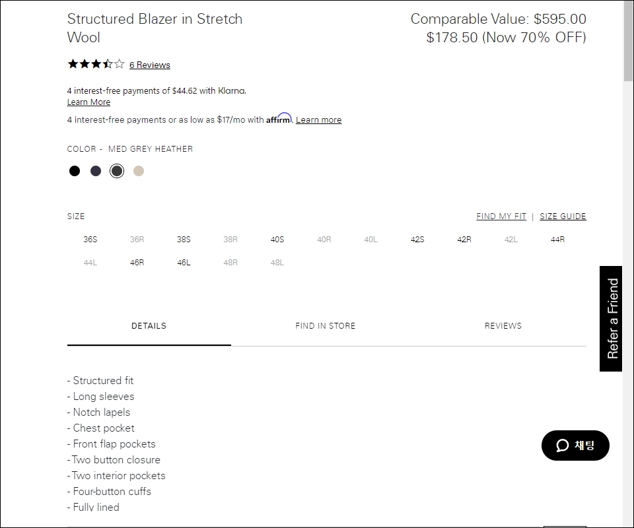634x528 pixels.
Task: Pick the beige color swatch
Action: [139, 171]
